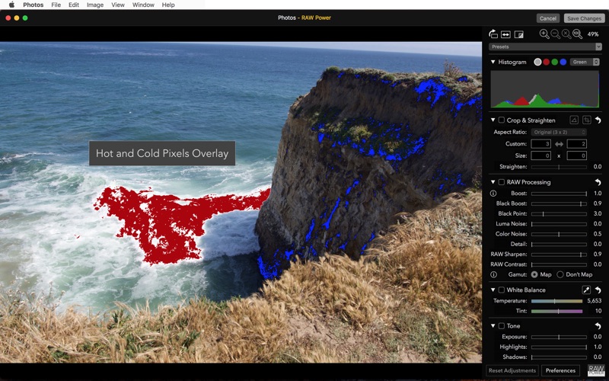Collapse the Histogram section triangle
The height and width of the screenshot is (381, 609).
pos(493,62)
